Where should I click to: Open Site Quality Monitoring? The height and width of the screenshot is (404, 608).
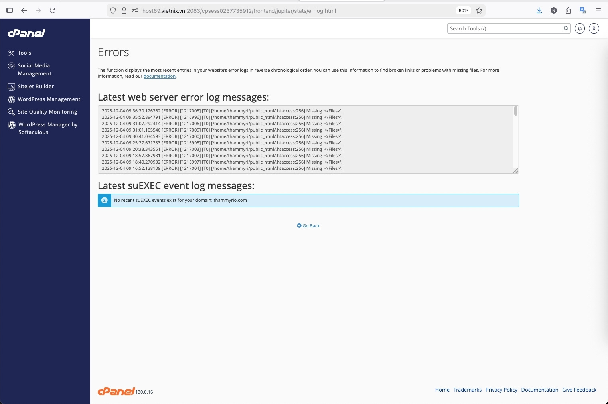[47, 112]
